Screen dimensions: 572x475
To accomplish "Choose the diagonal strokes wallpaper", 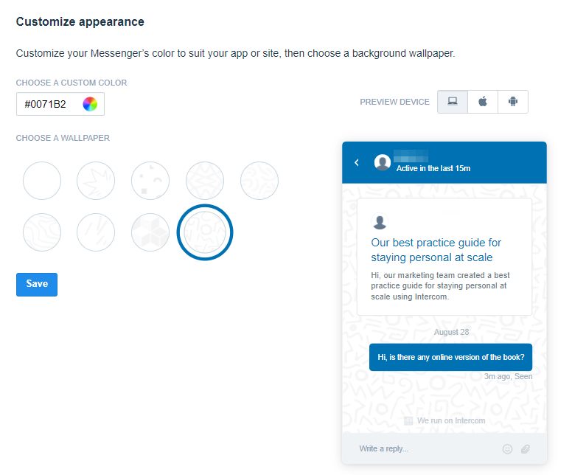I will pyautogui.click(x=96, y=232).
